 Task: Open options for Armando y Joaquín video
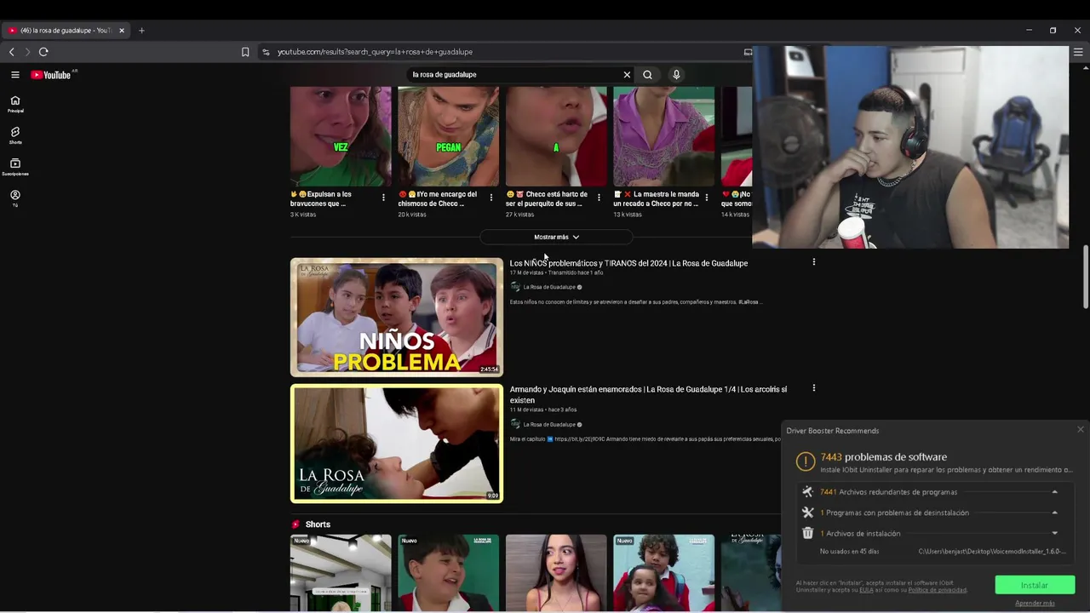pos(813,388)
